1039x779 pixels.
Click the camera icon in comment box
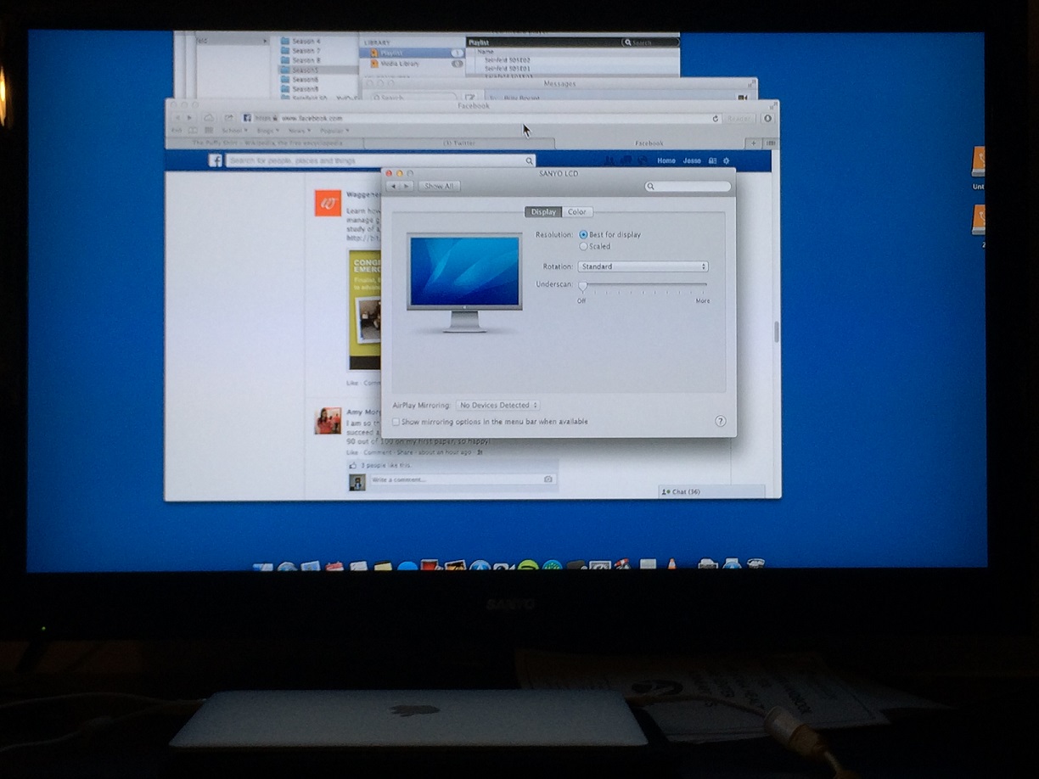[548, 480]
